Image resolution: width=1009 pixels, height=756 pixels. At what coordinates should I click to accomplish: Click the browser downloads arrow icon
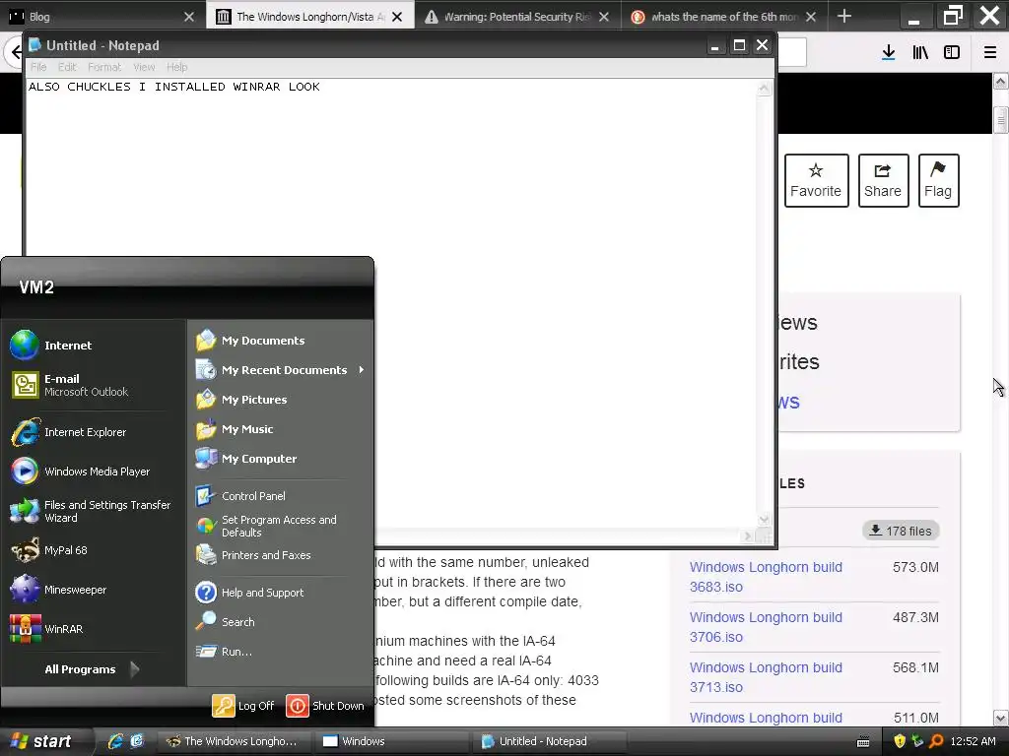pyautogui.click(x=888, y=53)
